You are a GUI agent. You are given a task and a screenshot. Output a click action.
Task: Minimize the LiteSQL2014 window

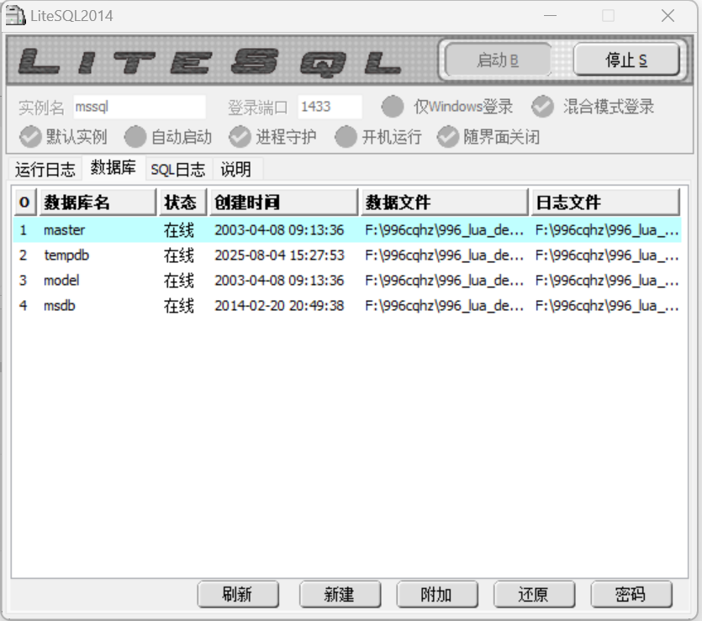pos(550,16)
